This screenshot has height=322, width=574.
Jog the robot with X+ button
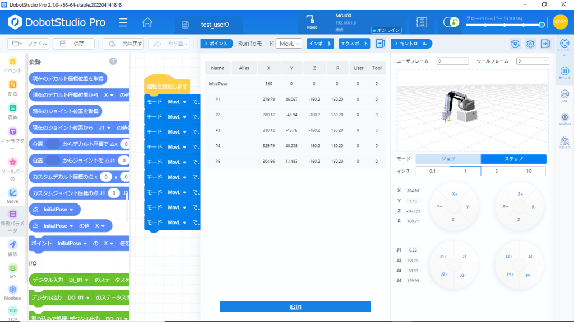(x=454, y=194)
